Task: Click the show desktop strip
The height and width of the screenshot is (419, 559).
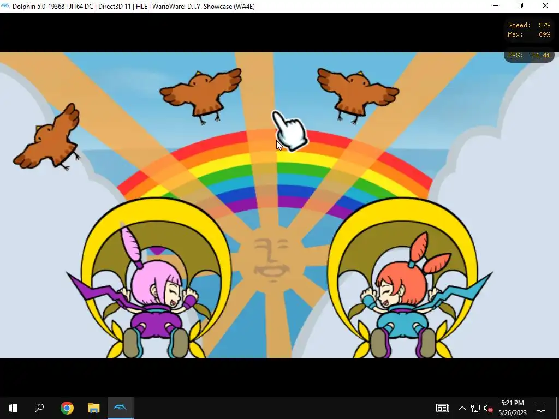Action: click(x=557, y=408)
